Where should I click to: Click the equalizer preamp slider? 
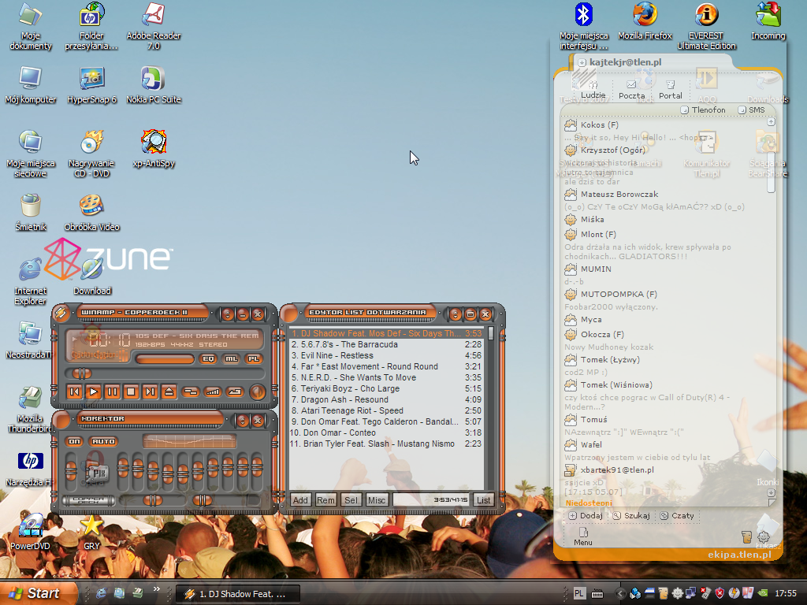pos(71,470)
